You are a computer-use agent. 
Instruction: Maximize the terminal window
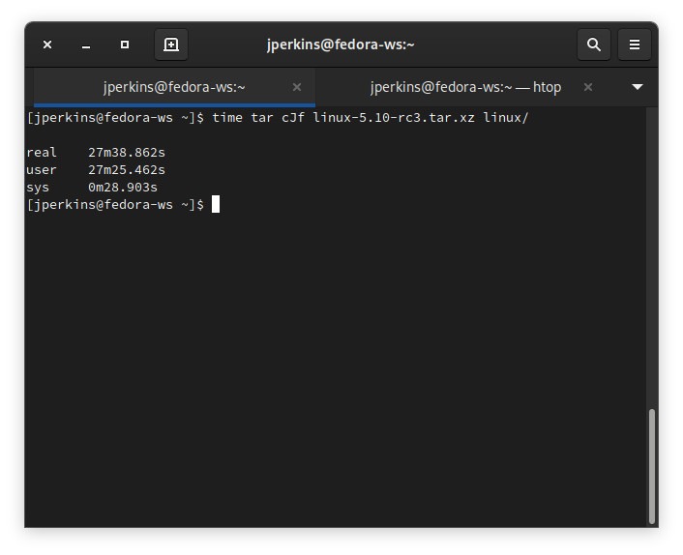pos(125,44)
